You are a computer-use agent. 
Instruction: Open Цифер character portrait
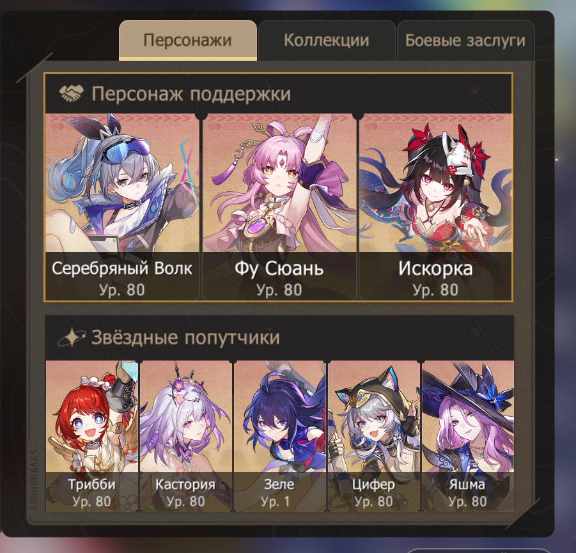point(373,436)
